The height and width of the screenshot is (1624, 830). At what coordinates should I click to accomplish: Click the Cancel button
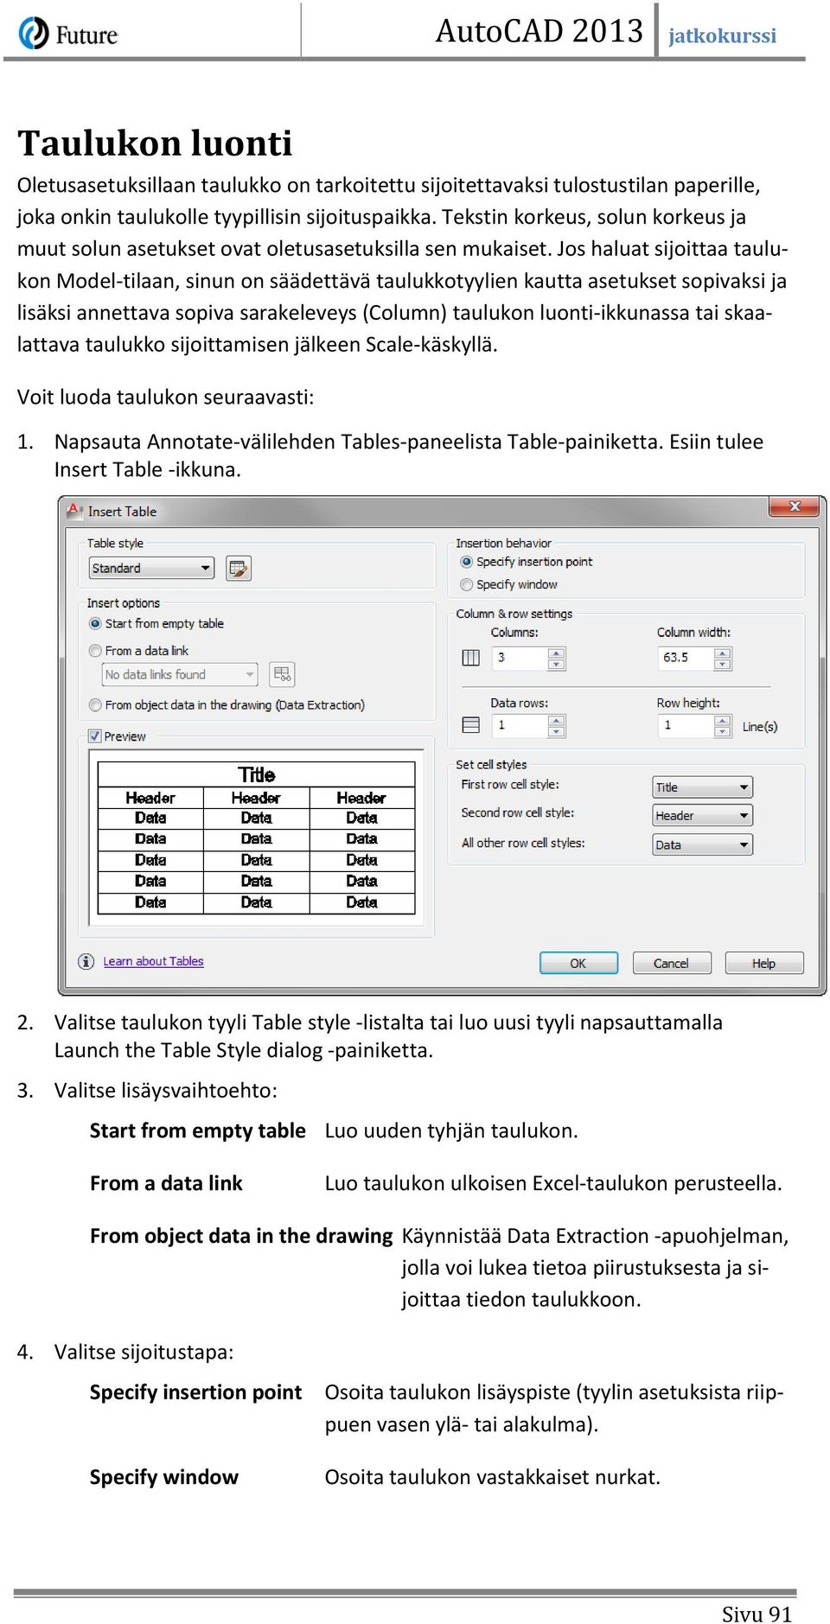tap(671, 963)
